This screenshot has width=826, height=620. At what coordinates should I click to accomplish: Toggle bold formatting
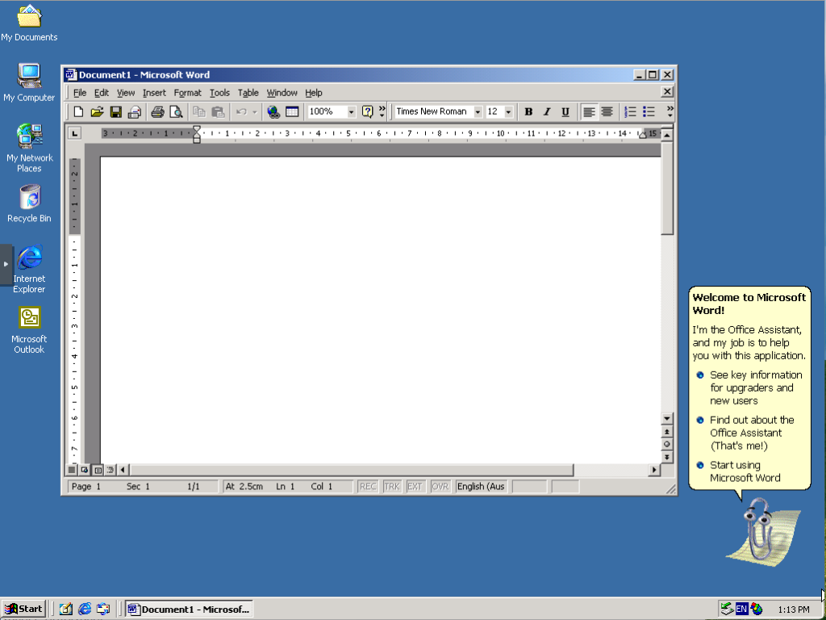click(x=528, y=111)
